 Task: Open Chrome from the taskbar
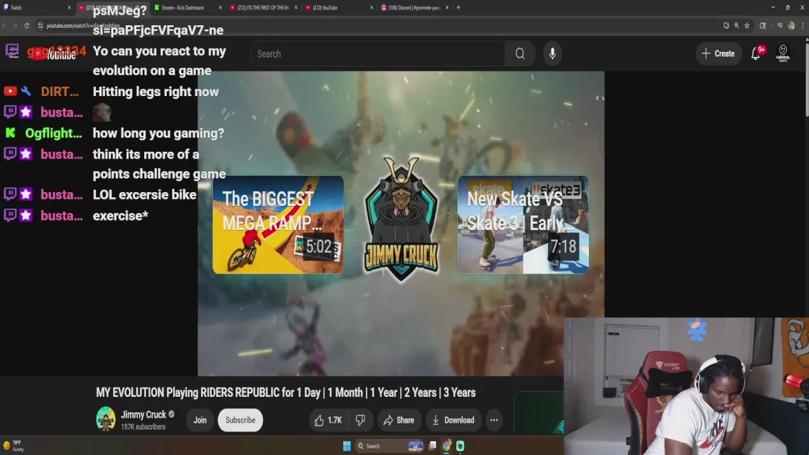click(446, 446)
